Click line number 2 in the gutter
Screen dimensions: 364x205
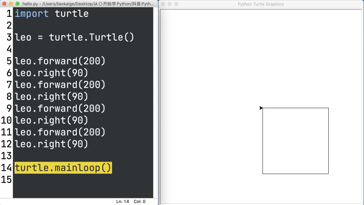pyautogui.click(x=9, y=26)
